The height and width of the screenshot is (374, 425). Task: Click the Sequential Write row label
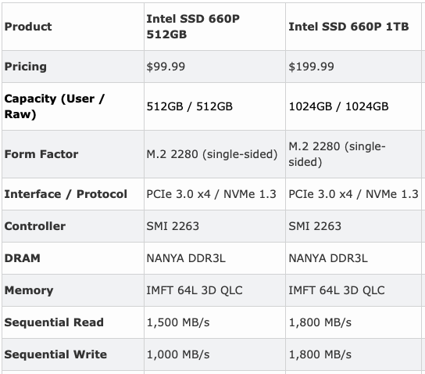tap(55, 354)
